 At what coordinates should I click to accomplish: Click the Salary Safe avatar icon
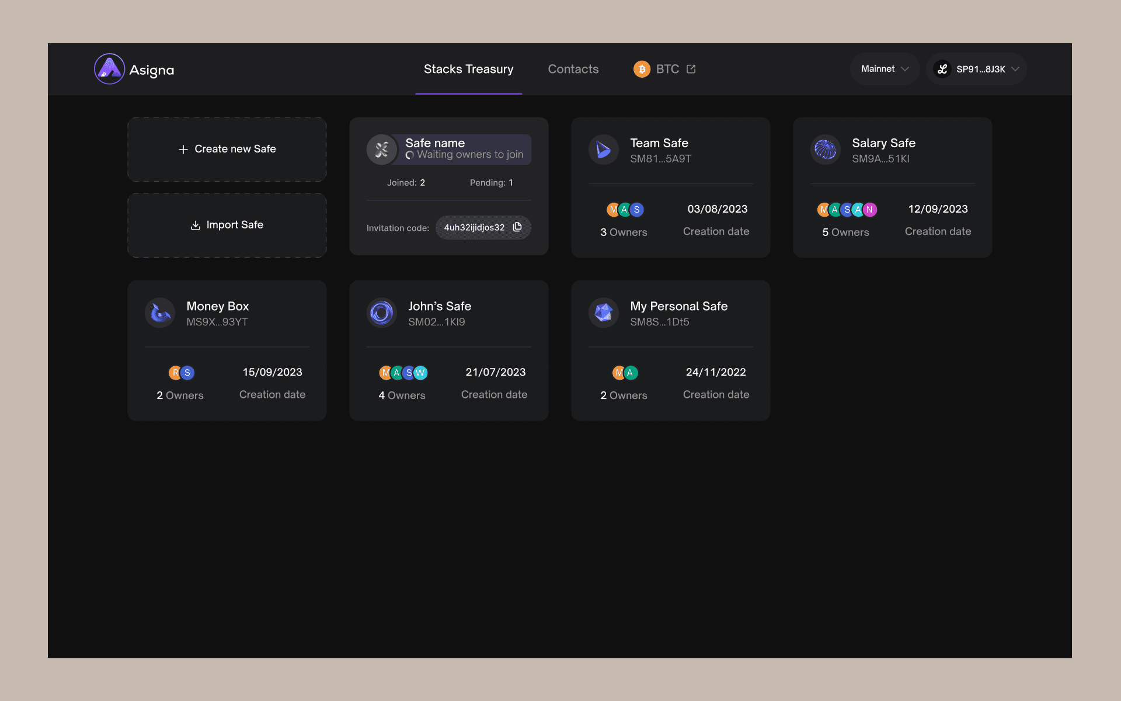pos(825,150)
